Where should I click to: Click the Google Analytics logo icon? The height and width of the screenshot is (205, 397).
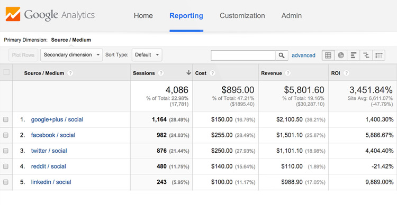tap(13, 14)
